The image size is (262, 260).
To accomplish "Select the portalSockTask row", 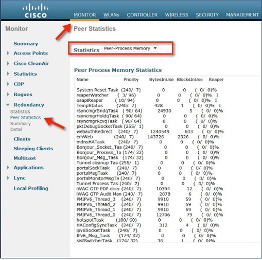I will 145,168.
